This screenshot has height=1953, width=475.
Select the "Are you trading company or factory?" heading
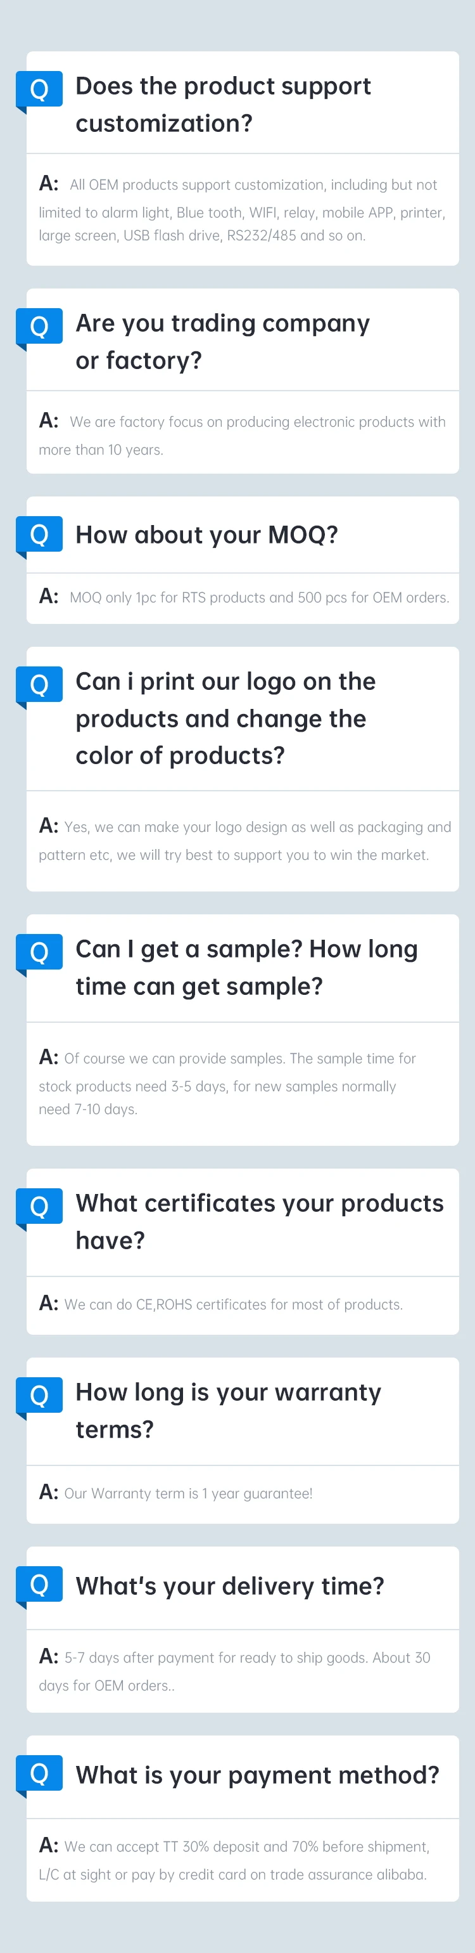tap(222, 342)
